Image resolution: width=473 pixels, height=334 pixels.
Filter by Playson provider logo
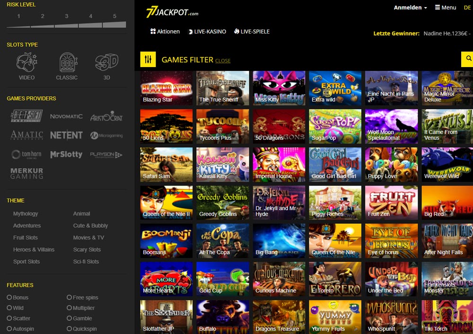[x=106, y=155]
